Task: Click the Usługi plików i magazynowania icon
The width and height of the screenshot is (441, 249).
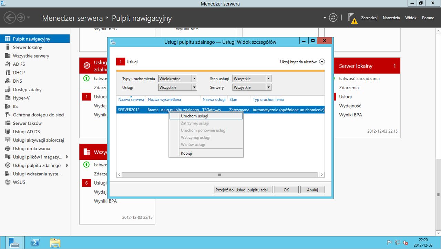Action: 8,157
